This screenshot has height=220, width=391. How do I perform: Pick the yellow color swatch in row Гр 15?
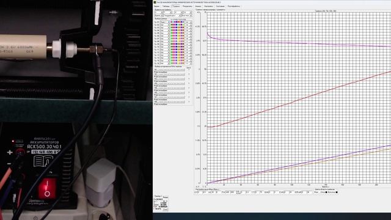tap(178, 61)
